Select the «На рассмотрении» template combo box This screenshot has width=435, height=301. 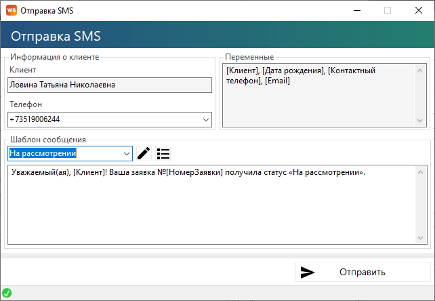(64, 153)
